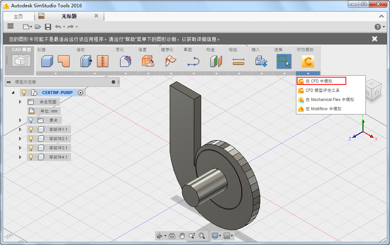Undo the last action
The width and height of the screenshot is (390, 245).
pyautogui.click(x=58, y=26)
